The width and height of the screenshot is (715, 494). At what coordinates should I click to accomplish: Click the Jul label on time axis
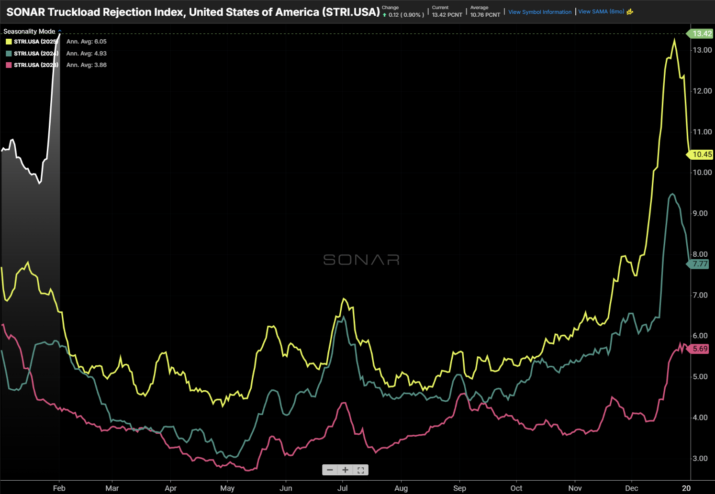point(342,488)
